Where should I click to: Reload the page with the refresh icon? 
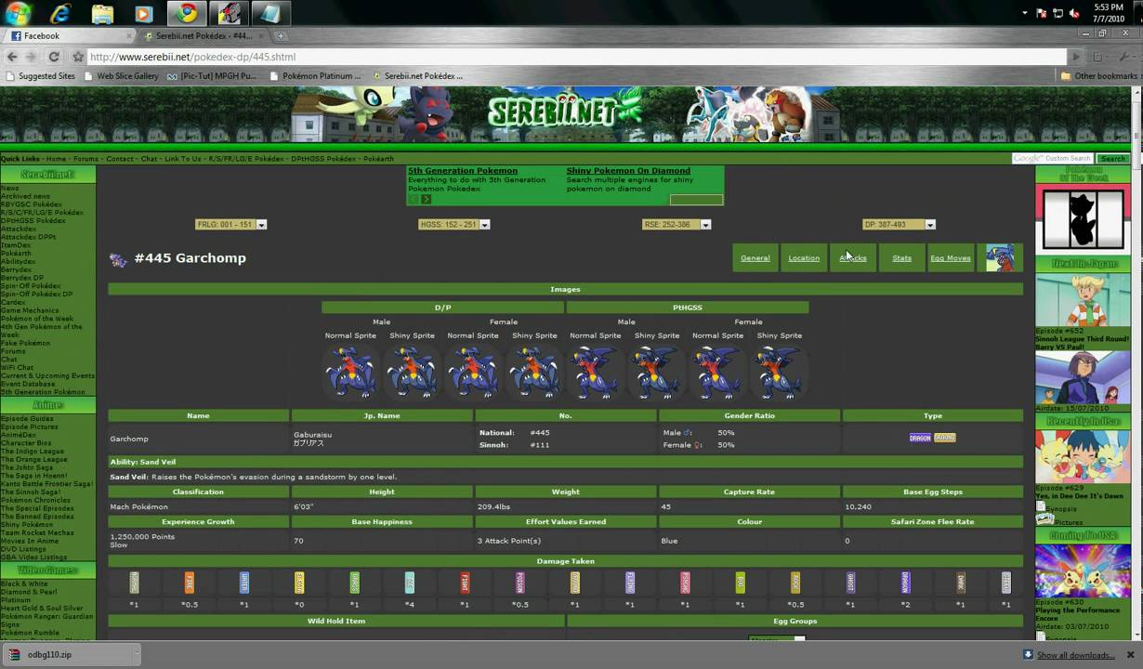(54, 57)
